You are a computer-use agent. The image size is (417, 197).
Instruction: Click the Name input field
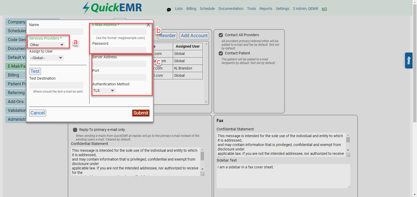[56, 31]
